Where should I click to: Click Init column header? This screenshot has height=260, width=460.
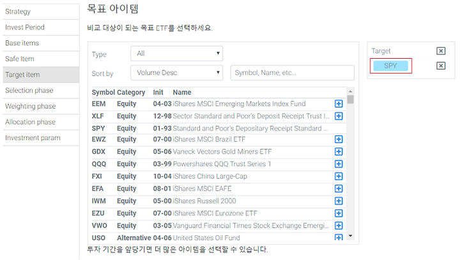coord(158,92)
